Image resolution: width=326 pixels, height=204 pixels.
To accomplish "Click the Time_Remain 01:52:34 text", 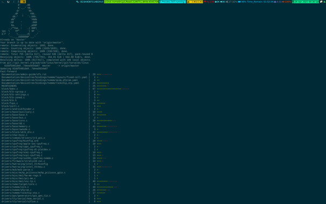I will [260, 2].
